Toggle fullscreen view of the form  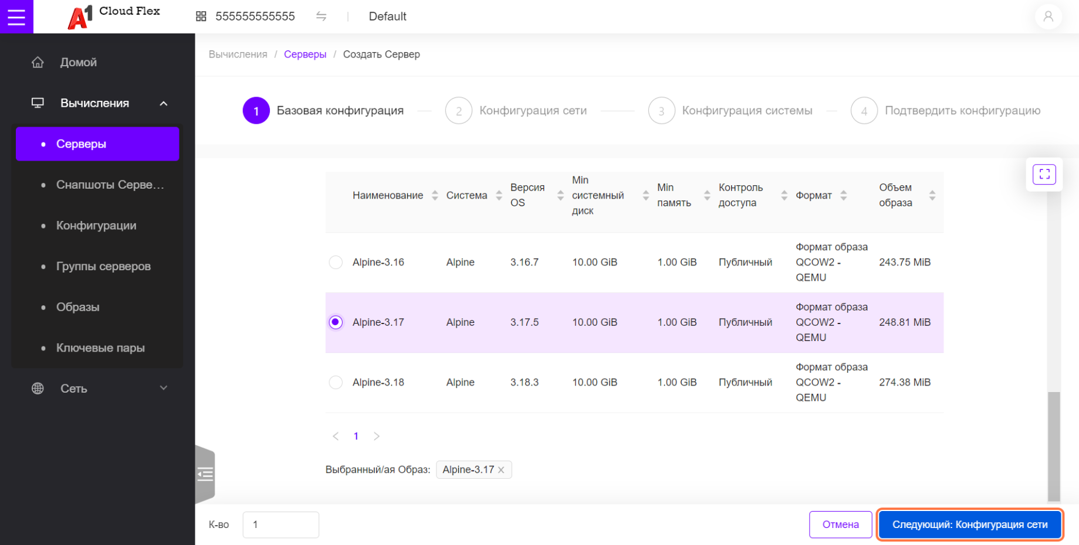[1044, 174]
